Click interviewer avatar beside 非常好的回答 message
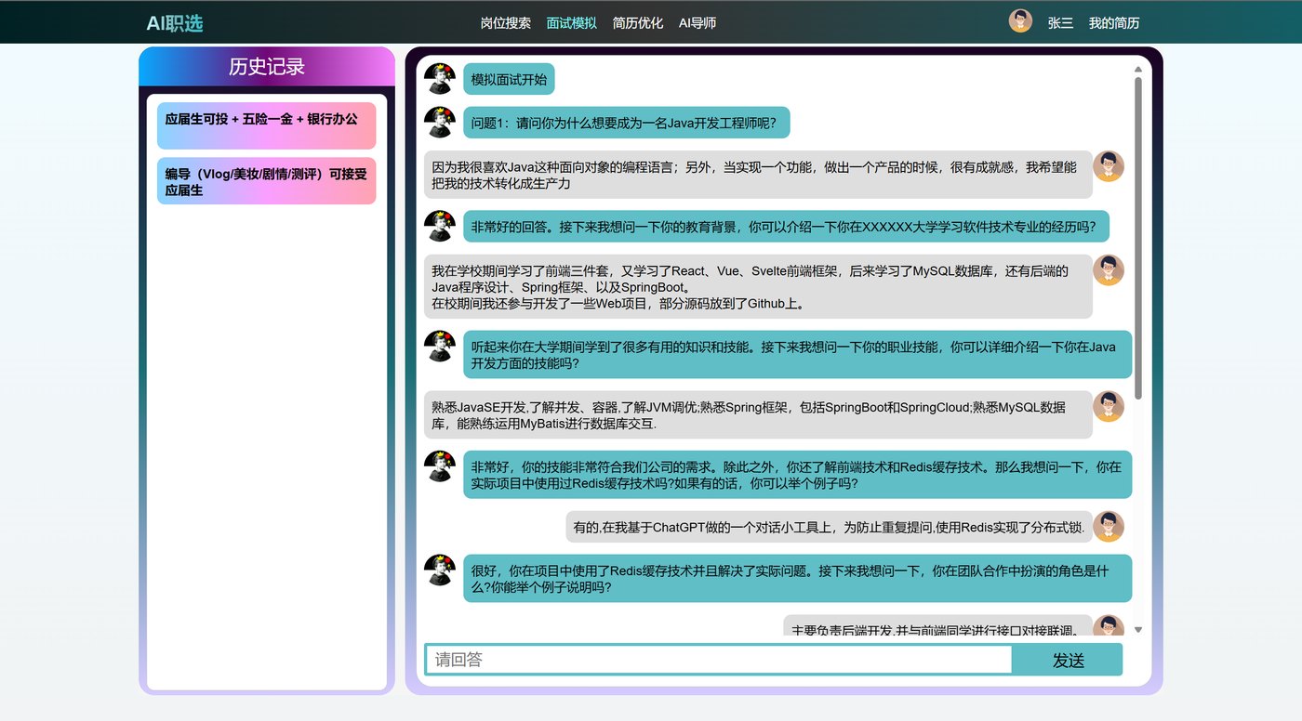The image size is (1302, 721). coord(439,226)
